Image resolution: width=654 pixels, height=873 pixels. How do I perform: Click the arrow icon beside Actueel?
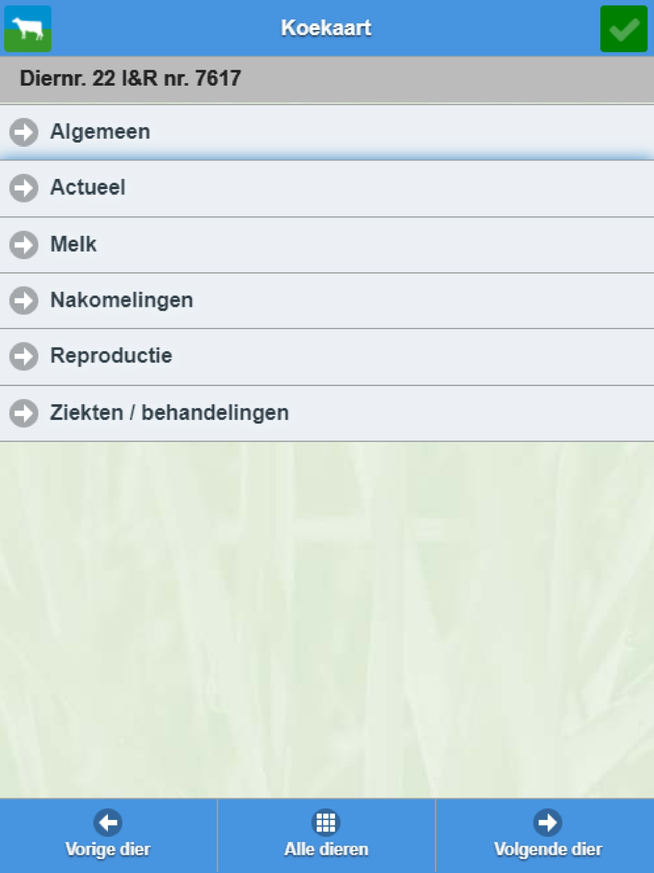tap(24, 188)
